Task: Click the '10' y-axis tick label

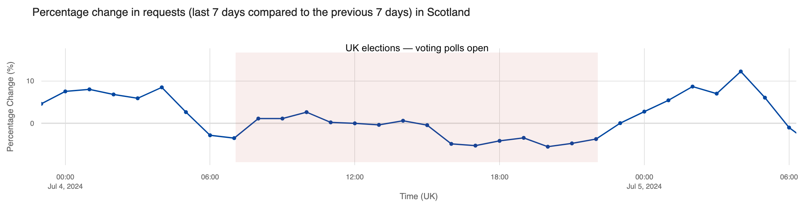Action: [30, 81]
